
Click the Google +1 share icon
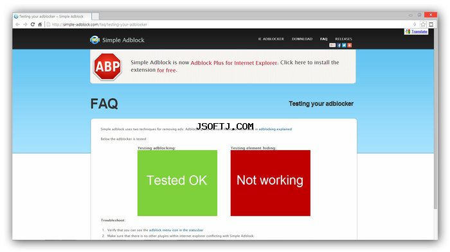tap(332, 46)
